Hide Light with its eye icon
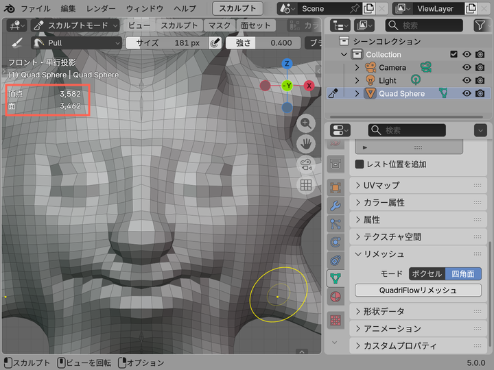 [467, 81]
